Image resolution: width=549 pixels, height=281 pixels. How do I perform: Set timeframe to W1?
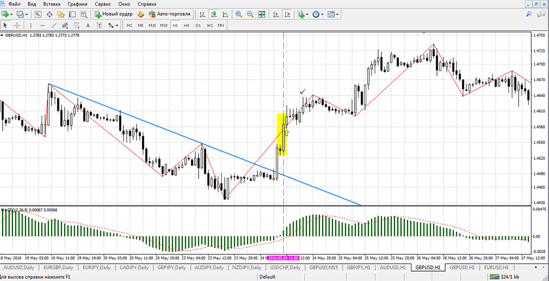tap(210, 26)
